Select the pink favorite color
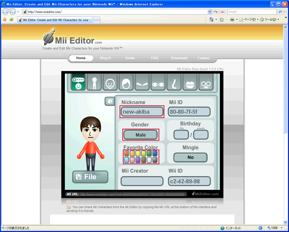This screenshot has width=289, height=232. click(132, 160)
